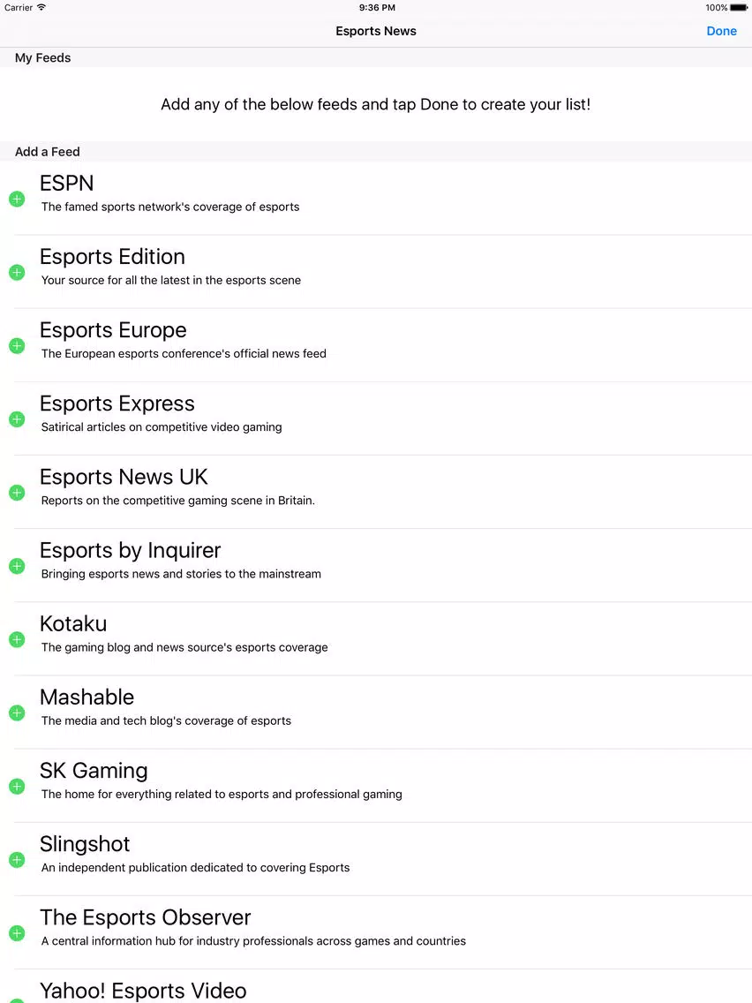
Task: Tap 'Your source for all the latest' description
Action: coord(170,280)
